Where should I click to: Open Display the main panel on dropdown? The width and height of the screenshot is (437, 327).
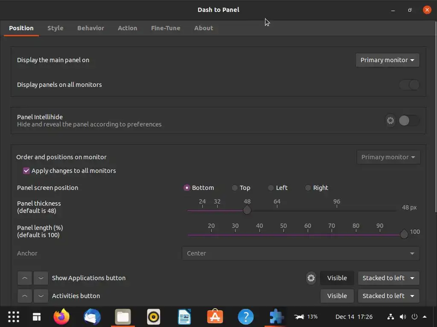coord(387,60)
